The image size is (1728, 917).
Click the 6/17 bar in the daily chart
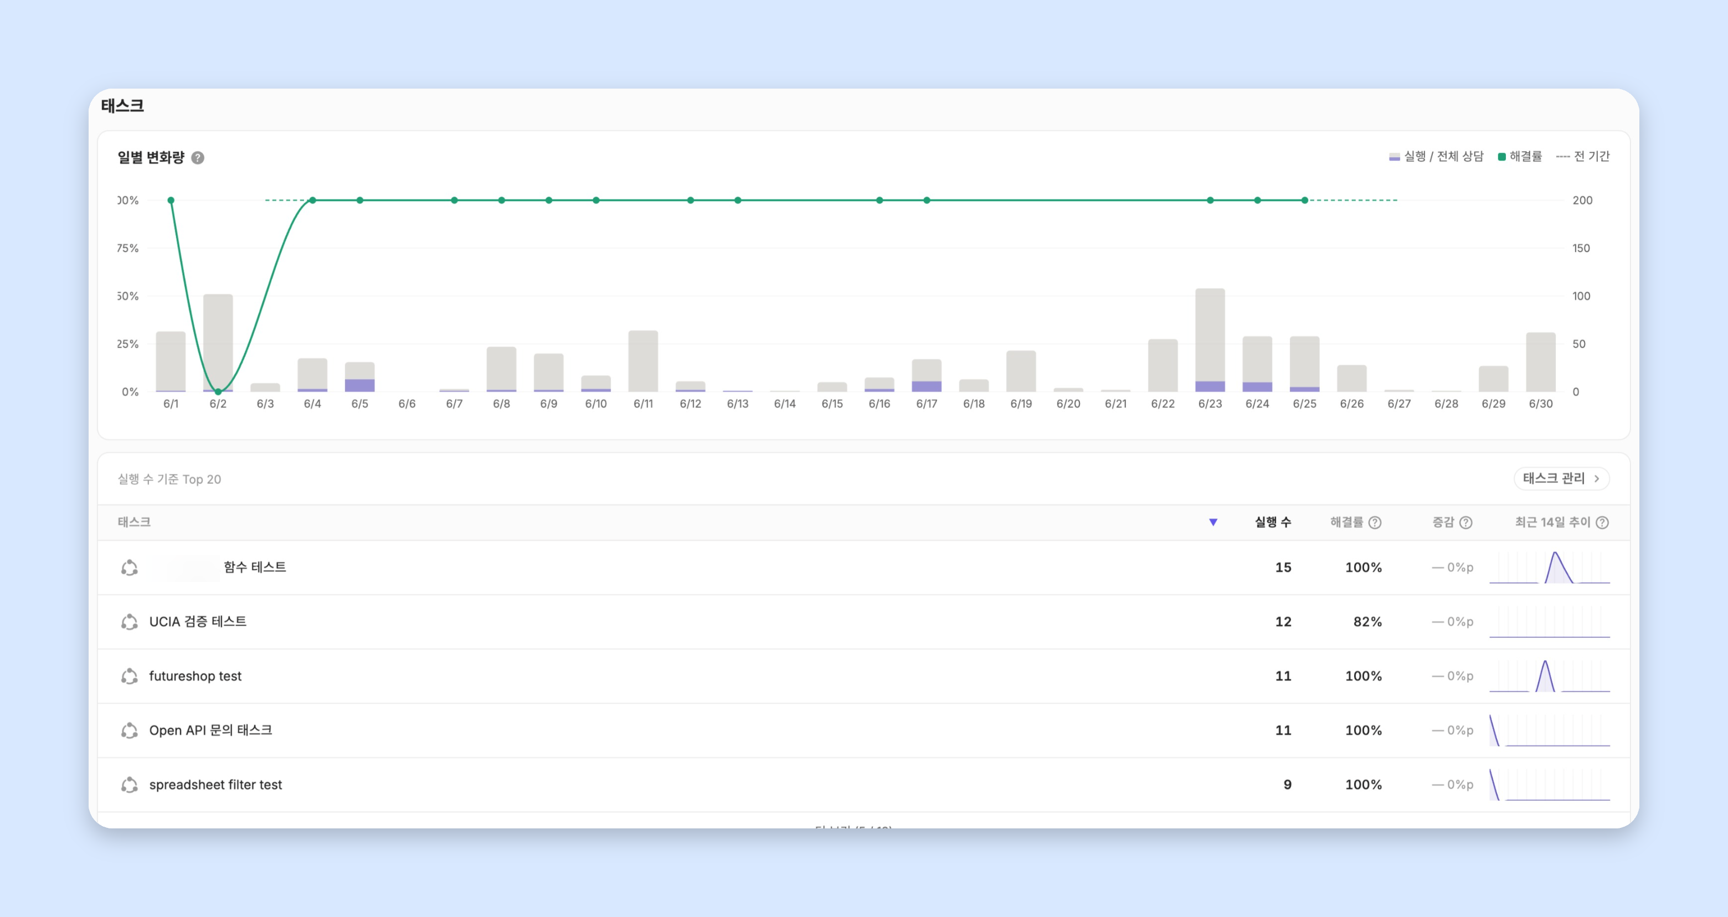pos(927,375)
